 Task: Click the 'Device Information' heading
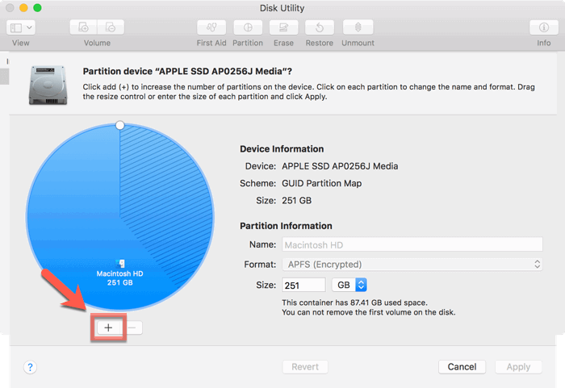coord(282,148)
